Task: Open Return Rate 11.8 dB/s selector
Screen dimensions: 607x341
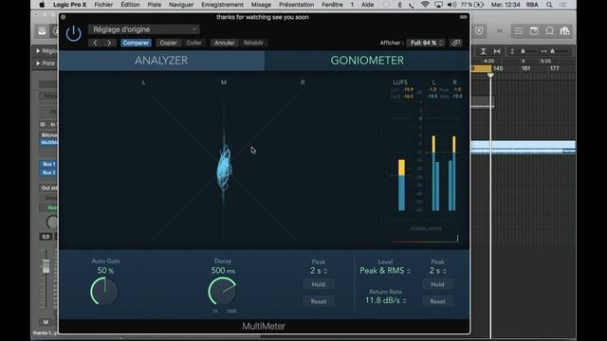Action: (x=386, y=300)
